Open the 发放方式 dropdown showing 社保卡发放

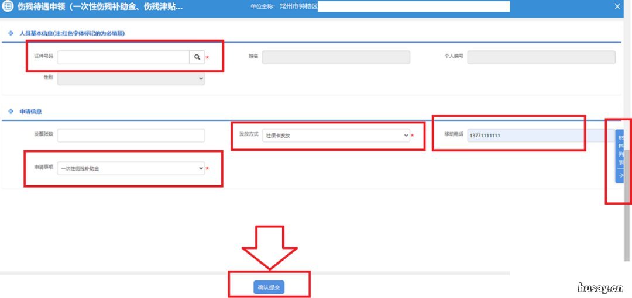336,135
